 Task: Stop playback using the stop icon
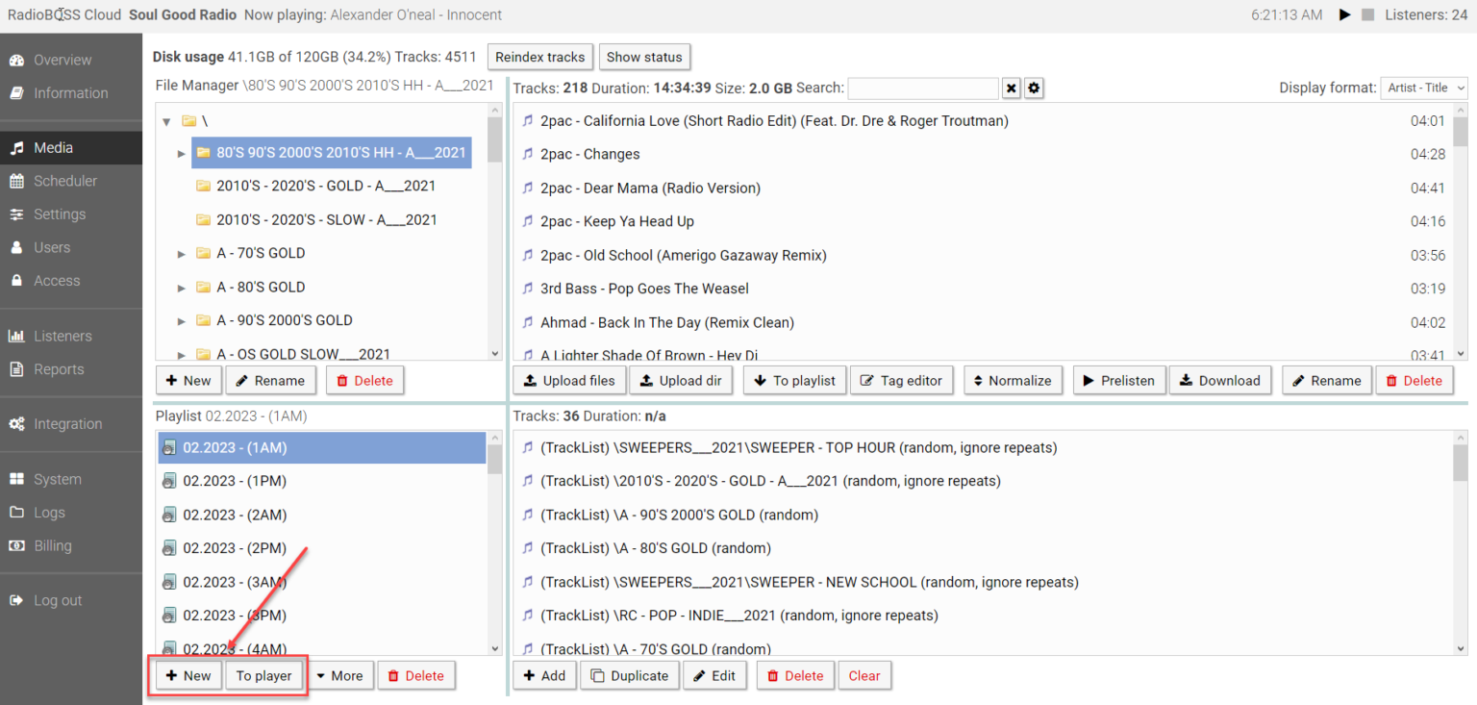(1369, 14)
